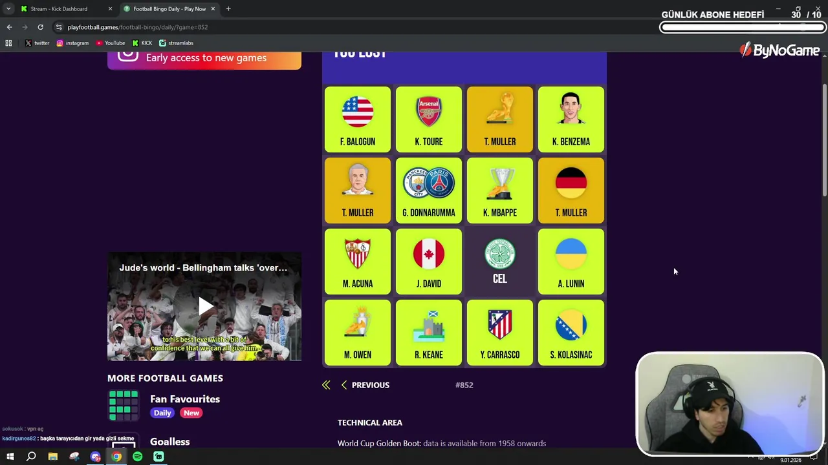Open File Explorer from the taskbar
The image size is (828, 465).
[52, 457]
